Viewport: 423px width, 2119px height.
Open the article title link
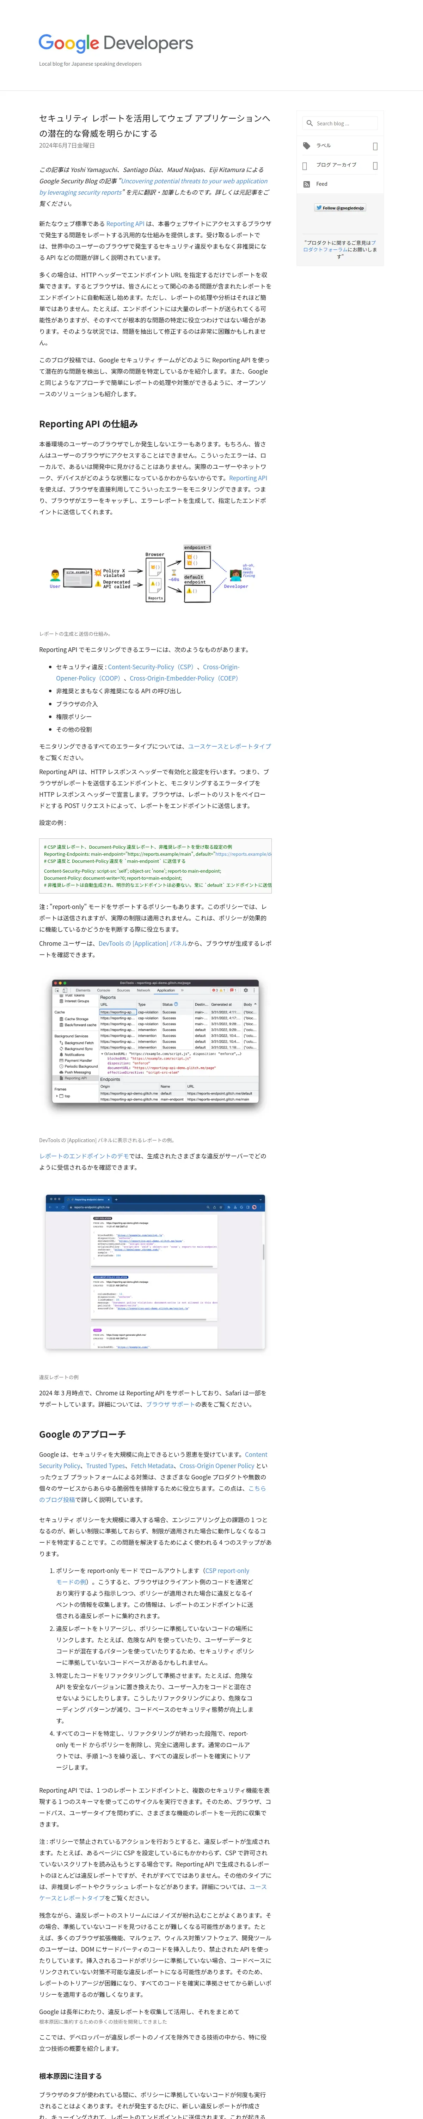click(154, 126)
